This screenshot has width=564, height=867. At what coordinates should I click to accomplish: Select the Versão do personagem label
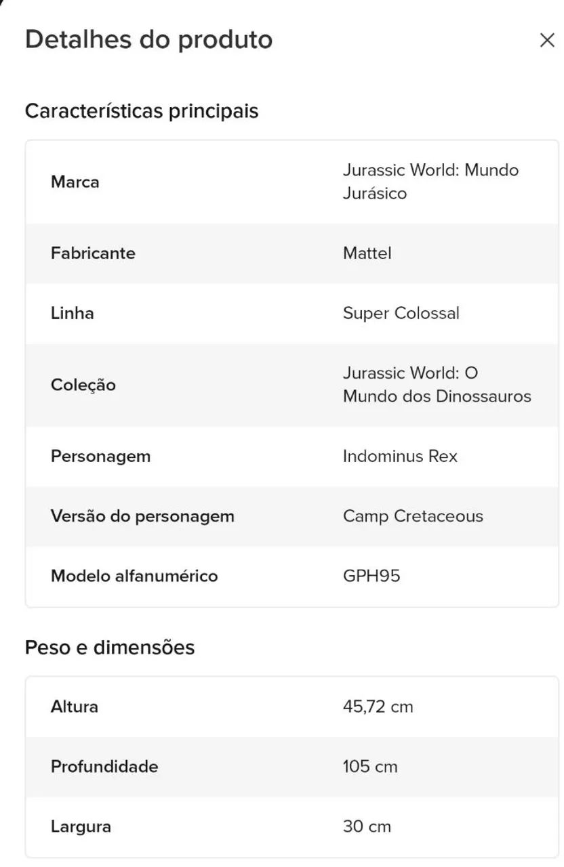tap(142, 516)
